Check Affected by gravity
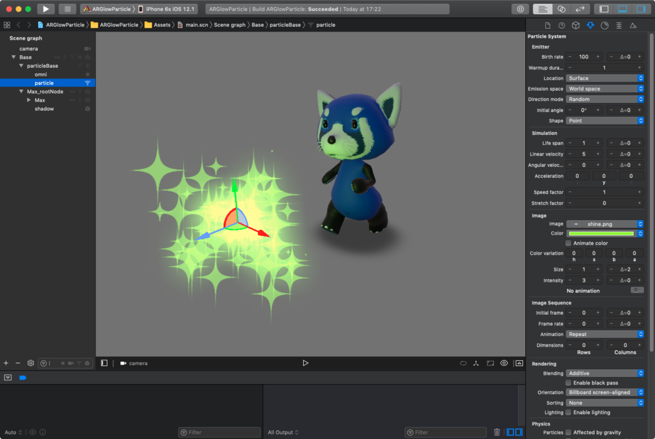655x439 pixels. point(568,433)
